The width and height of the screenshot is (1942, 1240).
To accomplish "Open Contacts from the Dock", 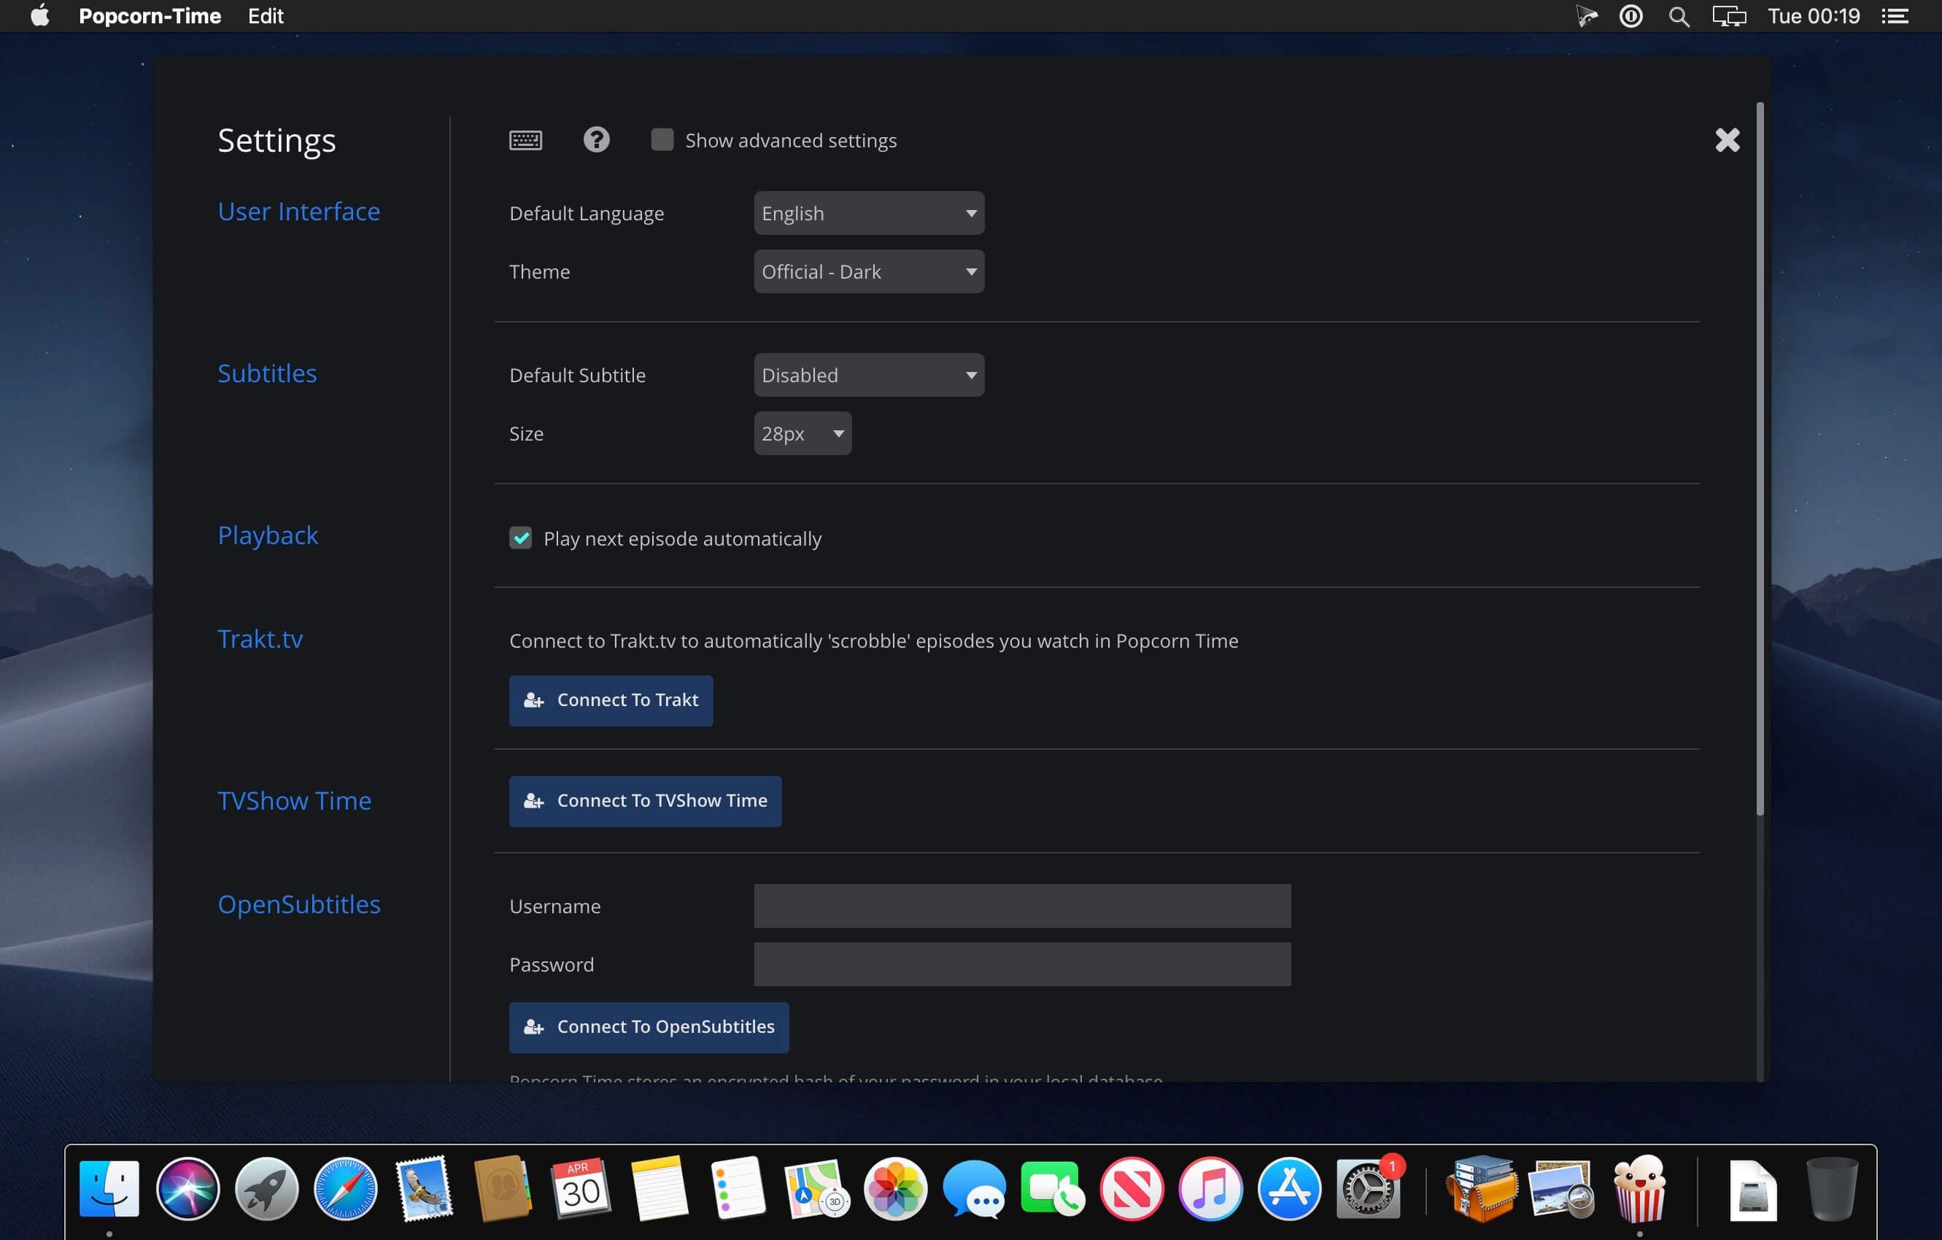I will pyautogui.click(x=503, y=1188).
